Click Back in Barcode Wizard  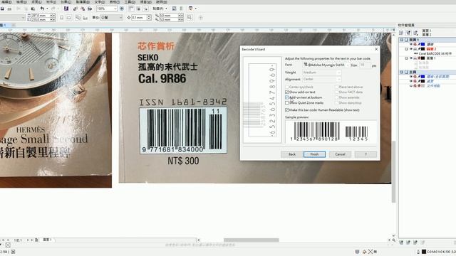[x=292, y=154]
